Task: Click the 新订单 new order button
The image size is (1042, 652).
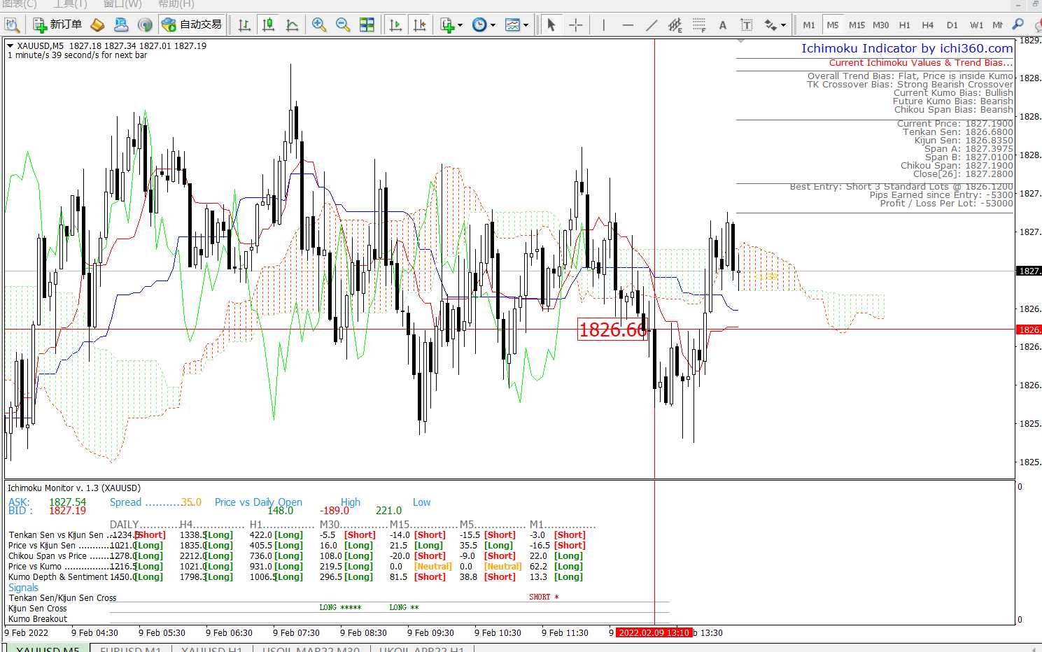Action: click(x=58, y=25)
